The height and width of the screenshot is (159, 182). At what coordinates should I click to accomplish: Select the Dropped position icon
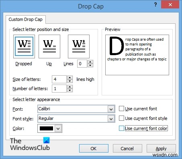pyautogui.click(x=24, y=46)
